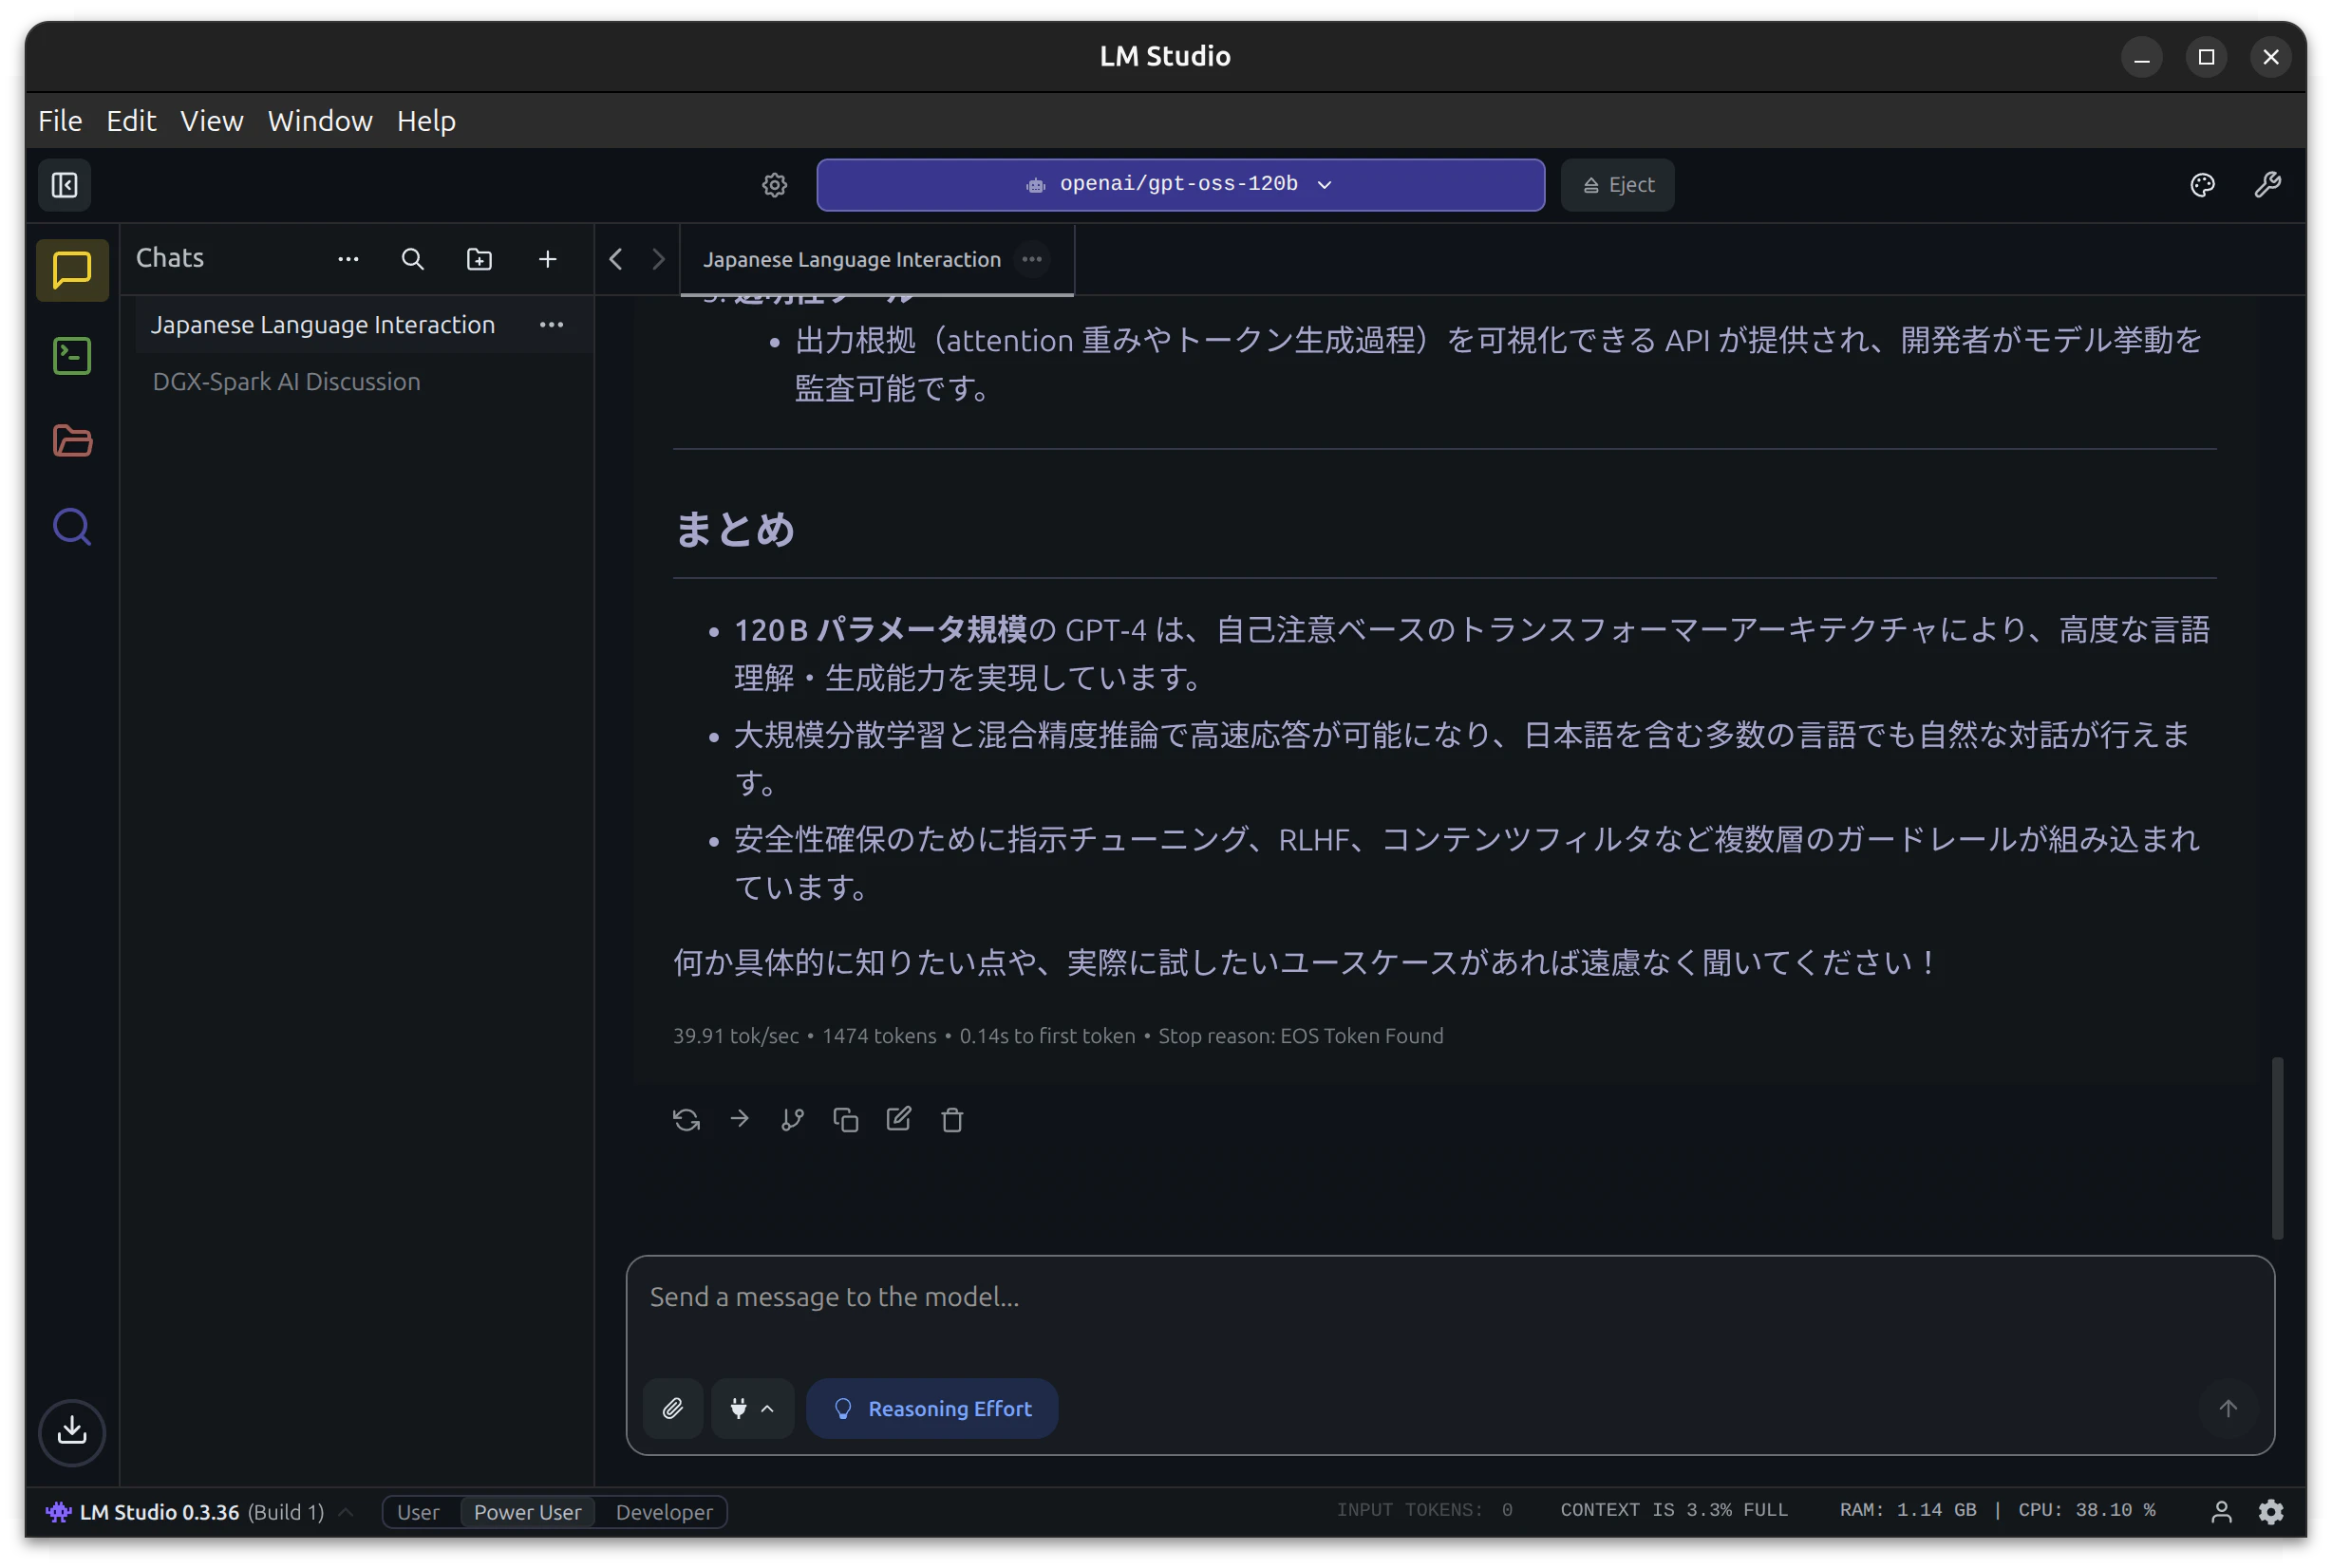Minimize the LM Studio window
The image size is (2332, 1568).
[x=2142, y=57]
